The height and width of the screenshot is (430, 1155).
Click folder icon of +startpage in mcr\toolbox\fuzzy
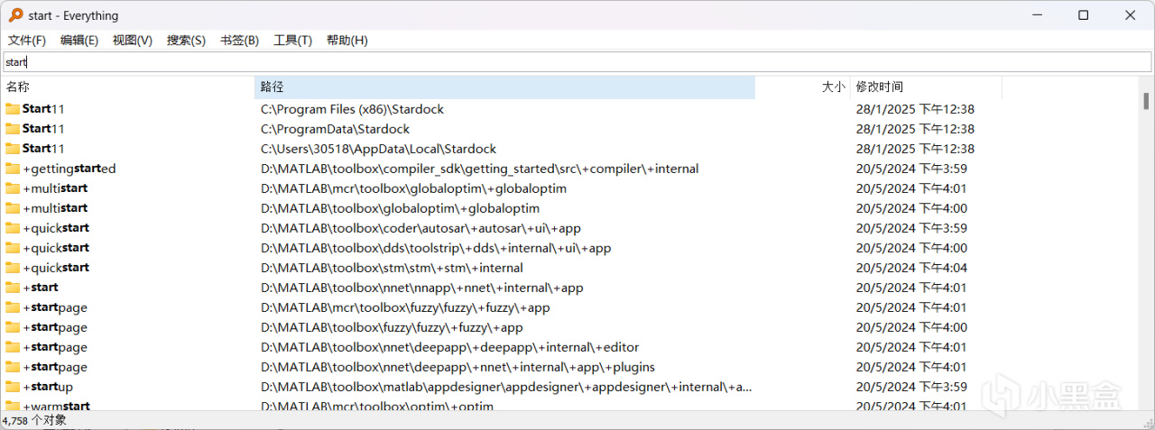pyautogui.click(x=13, y=307)
